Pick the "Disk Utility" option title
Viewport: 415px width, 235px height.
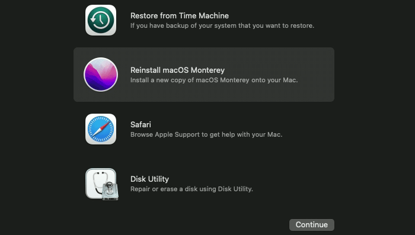[x=149, y=179]
